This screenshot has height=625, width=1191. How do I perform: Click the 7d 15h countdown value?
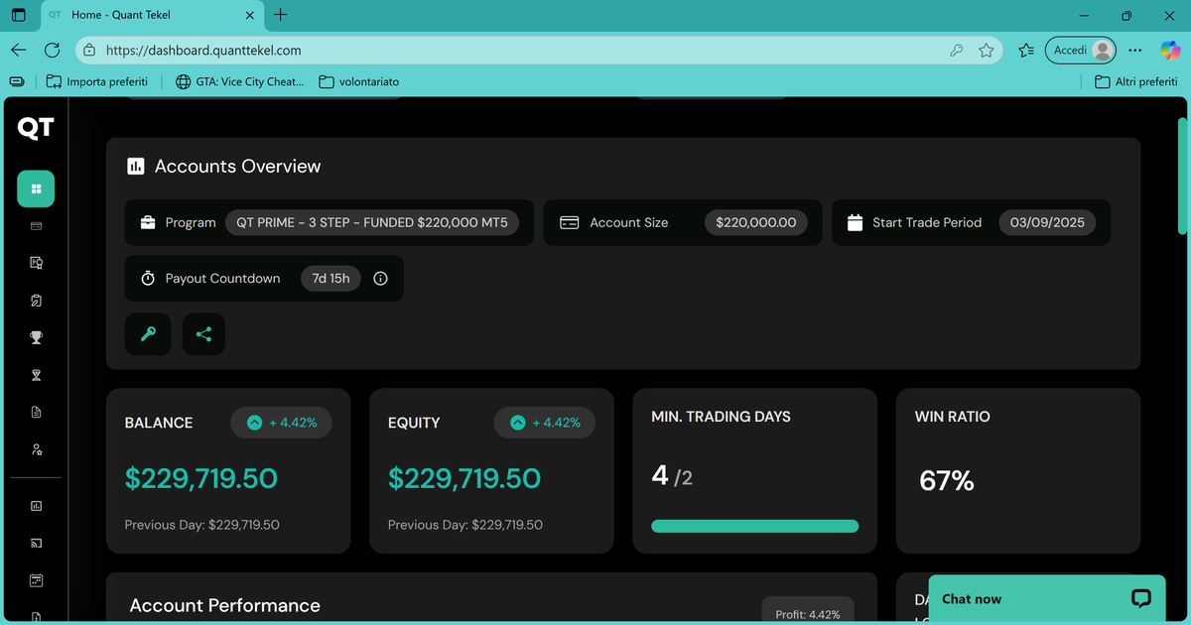tap(331, 279)
